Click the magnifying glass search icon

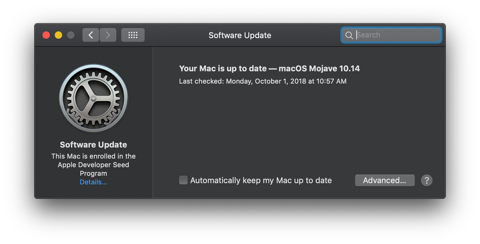(349, 35)
